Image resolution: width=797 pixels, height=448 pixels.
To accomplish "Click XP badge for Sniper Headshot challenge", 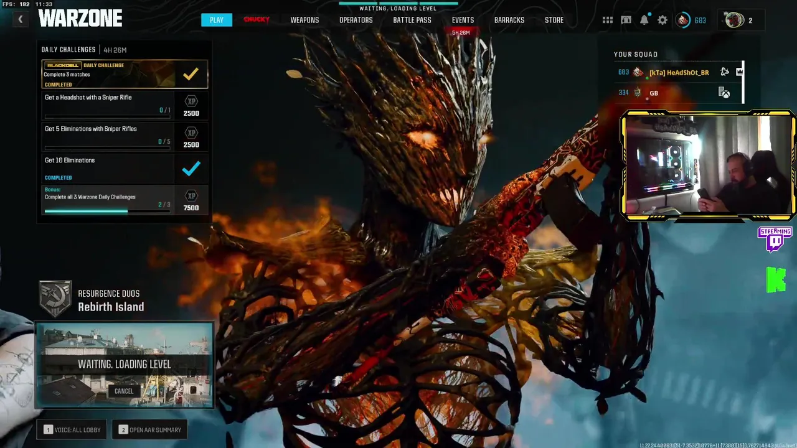I will tap(191, 101).
